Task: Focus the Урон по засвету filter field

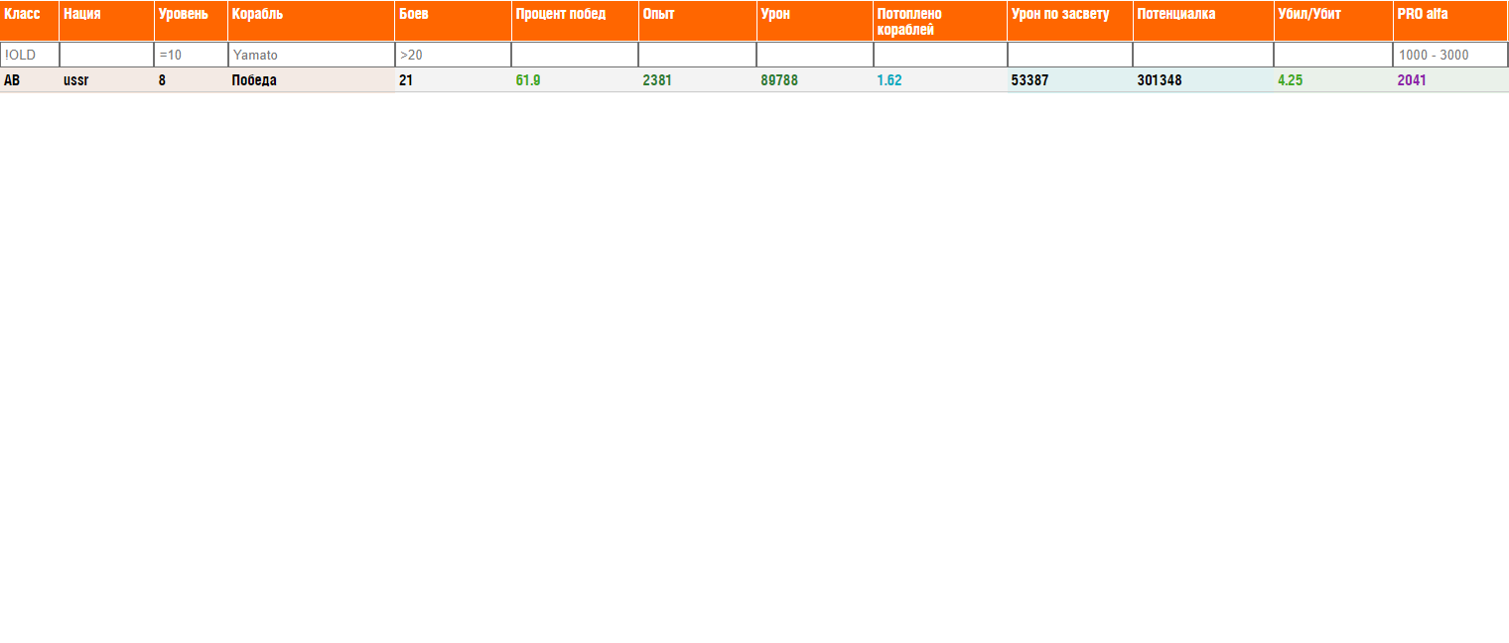Action: [1069, 55]
